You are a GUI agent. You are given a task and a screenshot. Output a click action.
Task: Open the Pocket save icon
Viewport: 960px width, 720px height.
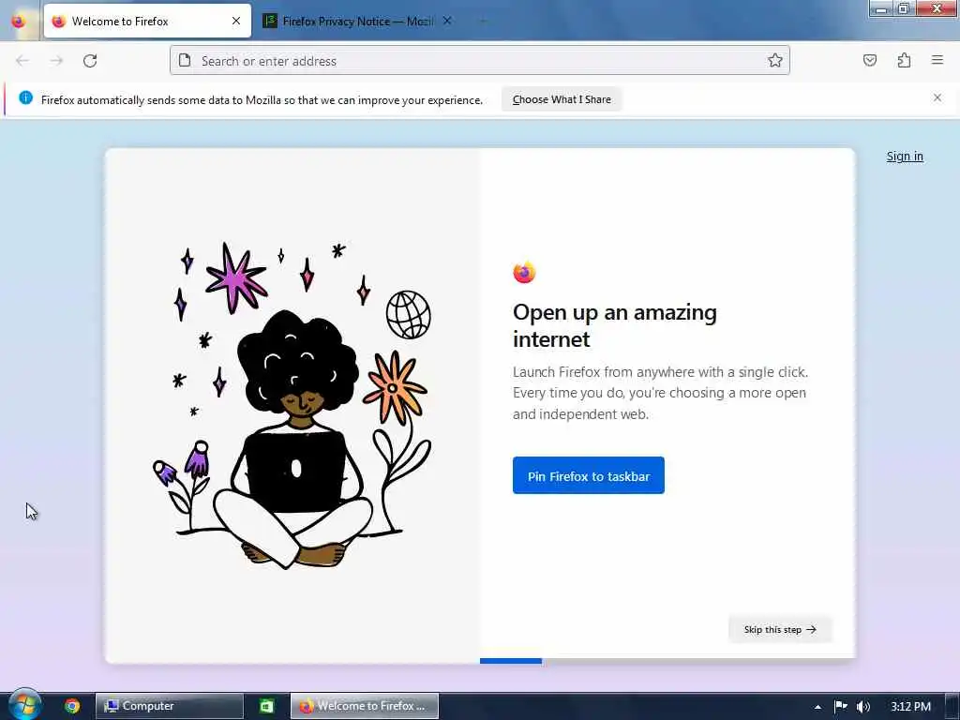point(869,60)
